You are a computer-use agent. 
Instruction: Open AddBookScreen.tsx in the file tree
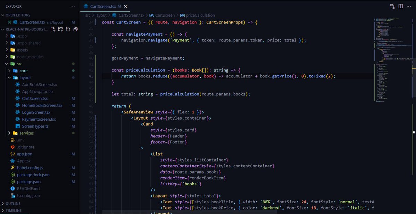tap(40, 85)
